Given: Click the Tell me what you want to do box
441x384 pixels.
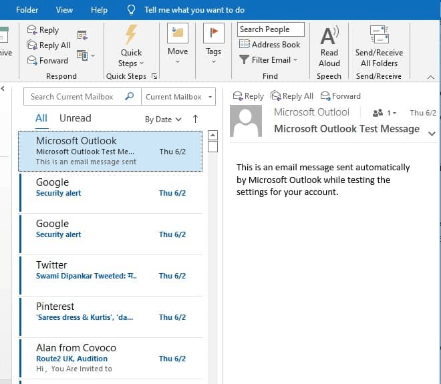Looking at the screenshot, I should (x=194, y=10).
